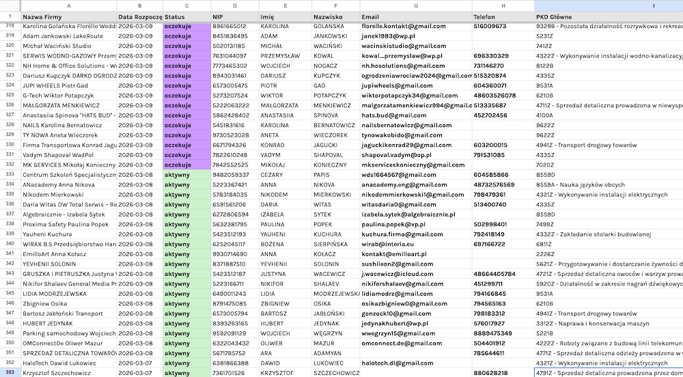Click the select-all corner box
Viewport: 683px width, 377px height.
pyautogui.click(x=10, y=5)
